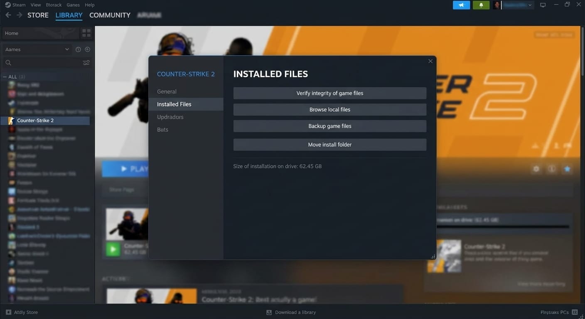
Task: Close the properties dialog with X
Action: (x=430, y=61)
